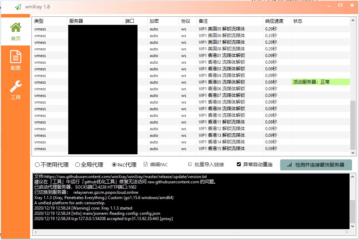This screenshot has height=240, width=359.
Task: Click the log line with version.txt URL
Action: (120, 177)
